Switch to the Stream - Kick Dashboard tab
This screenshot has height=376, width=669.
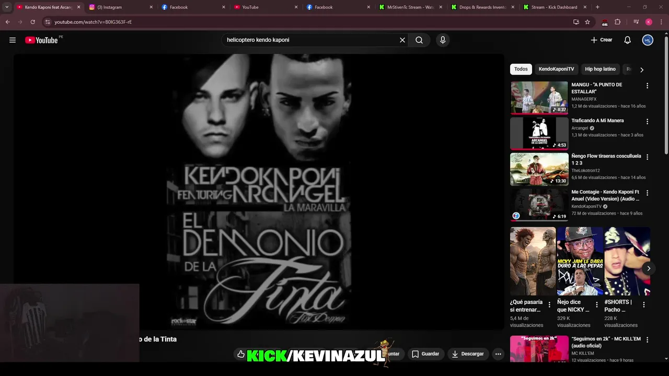555,7
